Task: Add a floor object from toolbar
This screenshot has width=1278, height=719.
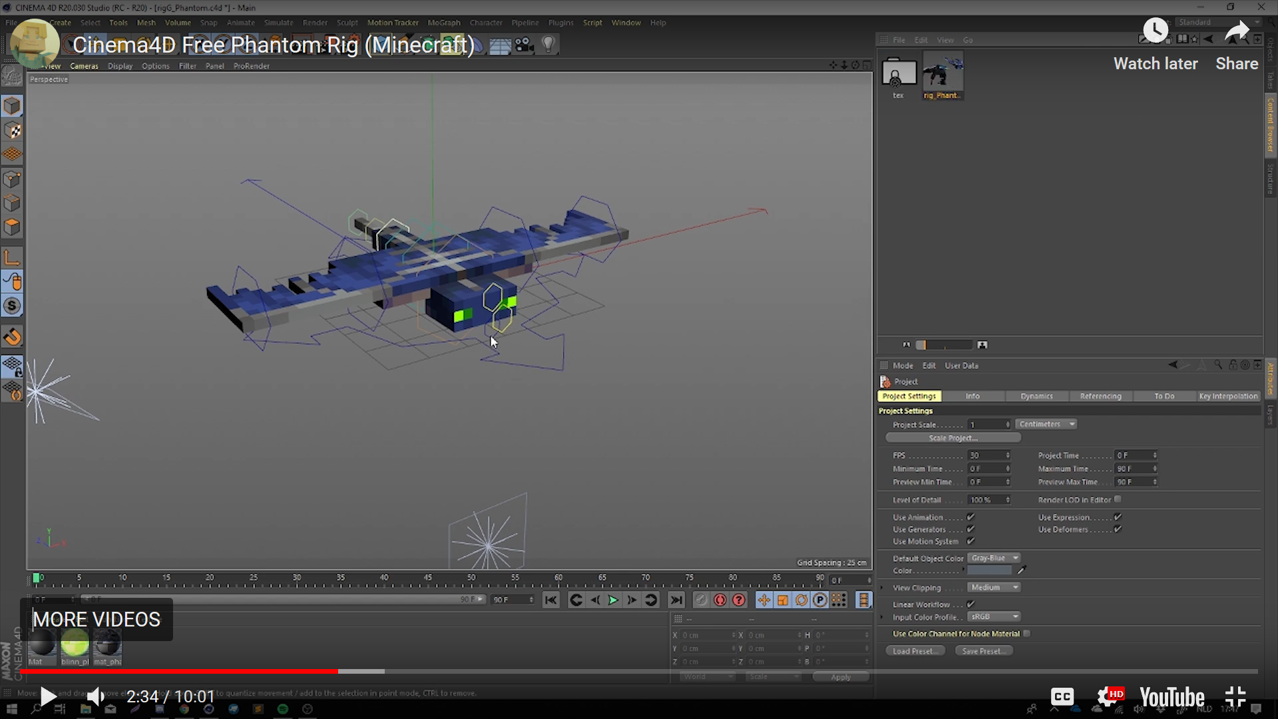Action: (x=500, y=45)
